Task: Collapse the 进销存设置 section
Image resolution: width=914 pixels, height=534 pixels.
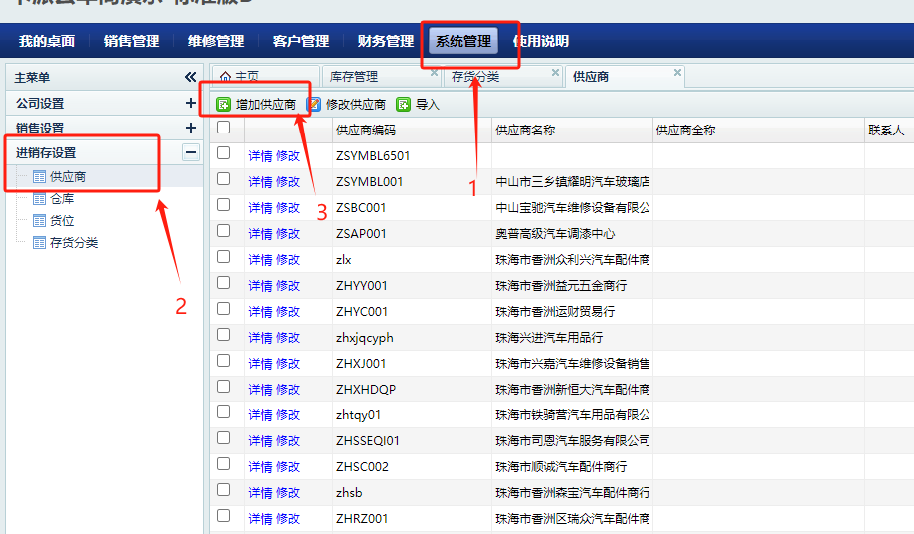Action: 190,152
